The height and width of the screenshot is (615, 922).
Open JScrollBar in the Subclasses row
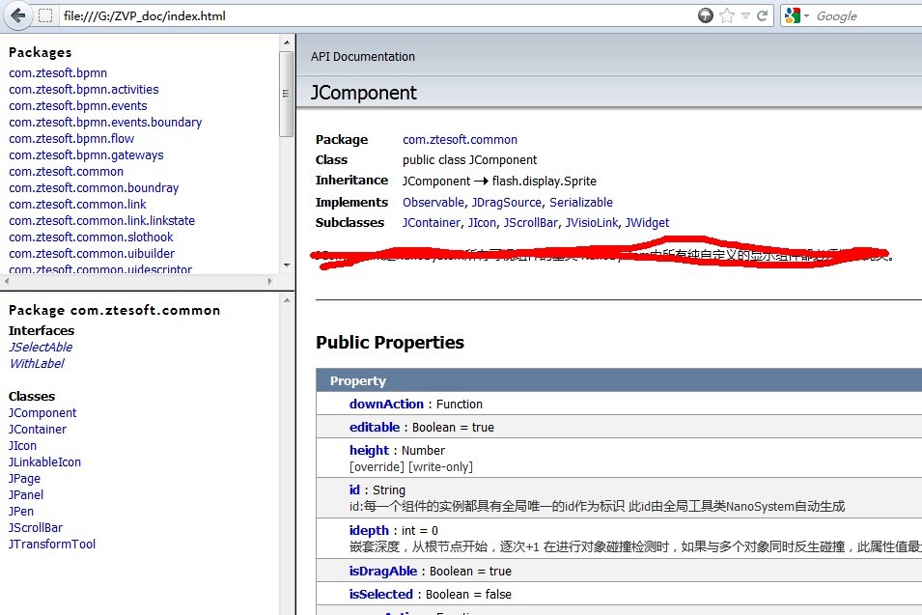pos(531,223)
